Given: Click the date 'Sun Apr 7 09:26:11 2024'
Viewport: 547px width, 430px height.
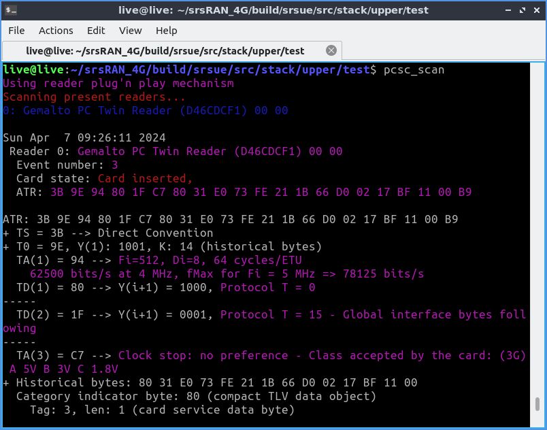Looking at the screenshot, I should [x=84, y=137].
